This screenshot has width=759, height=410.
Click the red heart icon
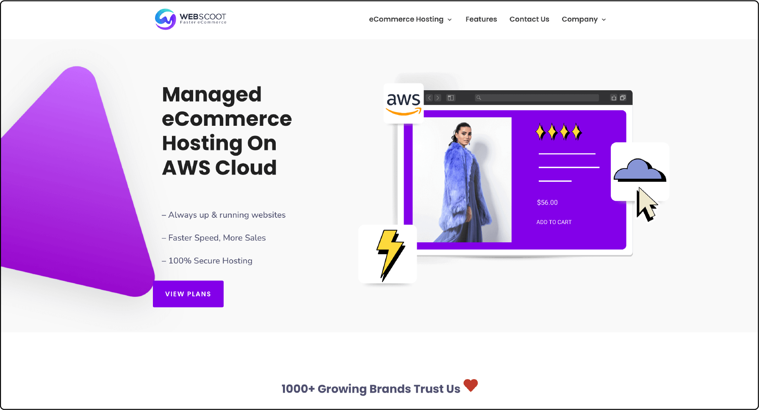click(x=471, y=385)
